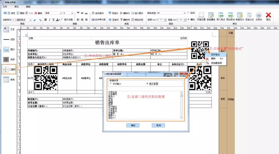Image resolution: width=279 pixels, height=154 pixels.
Task: Click 删除行 delete row tool
Action: (125, 13)
